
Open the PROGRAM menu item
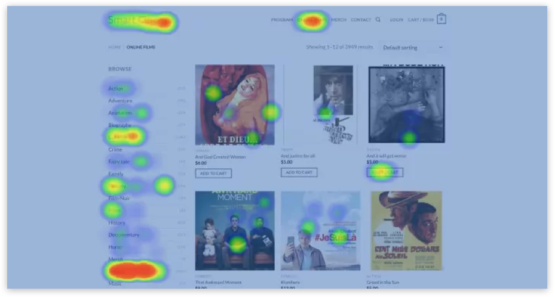[282, 20]
